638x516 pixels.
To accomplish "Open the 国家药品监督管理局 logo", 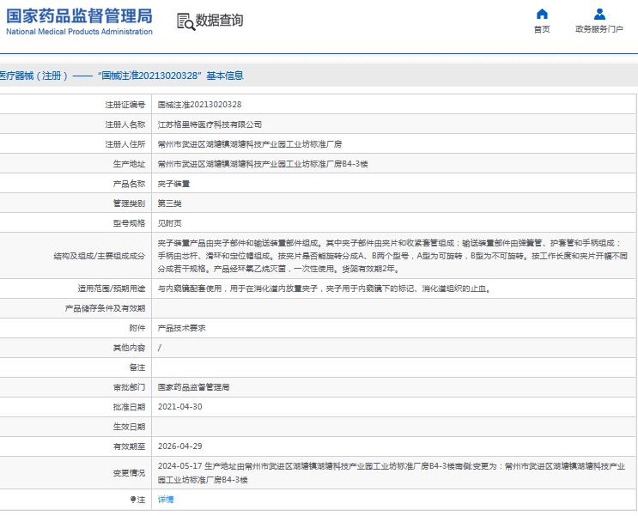I will (x=79, y=21).
